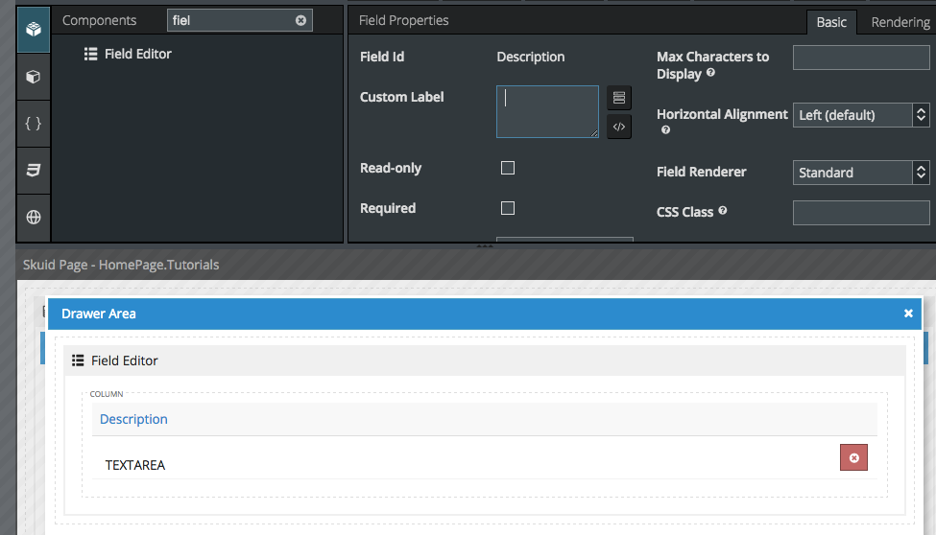
Task: Open the Models panel in sidebar
Action: point(34,77)
